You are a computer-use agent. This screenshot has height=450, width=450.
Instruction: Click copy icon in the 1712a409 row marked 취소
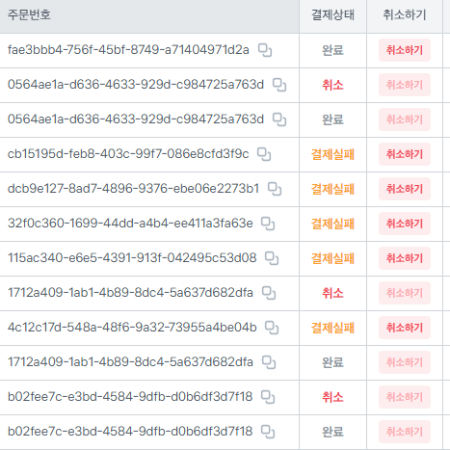[x=269, y=293]
